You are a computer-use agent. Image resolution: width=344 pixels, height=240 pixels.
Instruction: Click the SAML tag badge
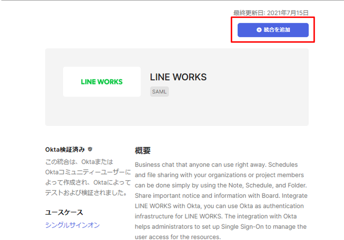click(159, 92)
